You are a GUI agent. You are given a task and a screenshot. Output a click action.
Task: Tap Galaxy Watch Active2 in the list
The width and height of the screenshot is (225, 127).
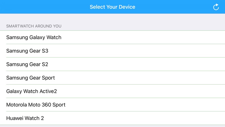[x=112, y=91]
